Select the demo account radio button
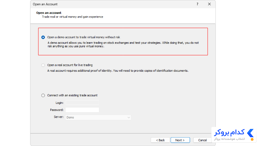 [x=43, y=37]
